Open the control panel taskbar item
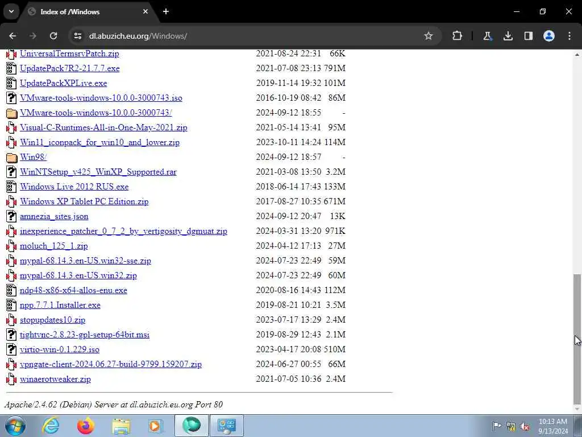The width and height of the screenshot is (582, 437). coord(227,426)
